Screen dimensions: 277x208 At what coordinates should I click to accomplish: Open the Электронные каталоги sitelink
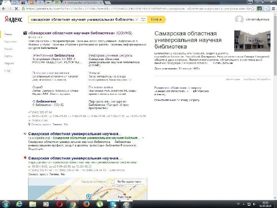click(51, 73)
